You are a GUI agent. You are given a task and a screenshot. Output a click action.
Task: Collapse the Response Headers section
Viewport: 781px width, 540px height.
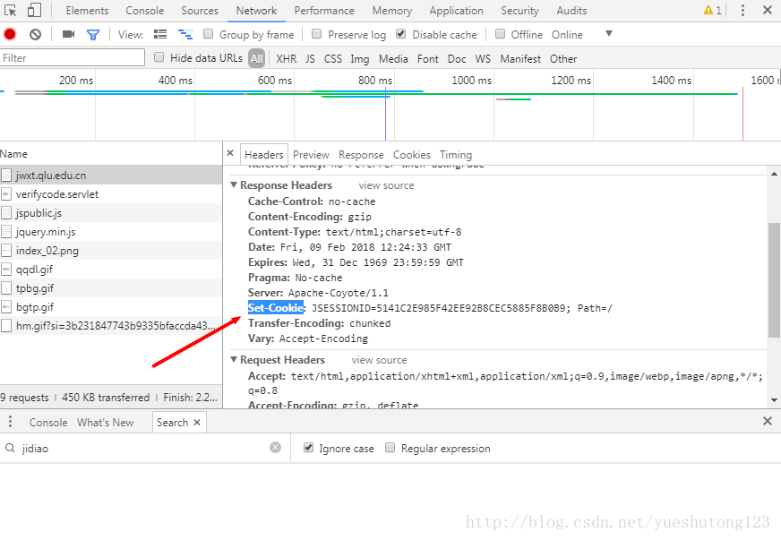(234, 185)
